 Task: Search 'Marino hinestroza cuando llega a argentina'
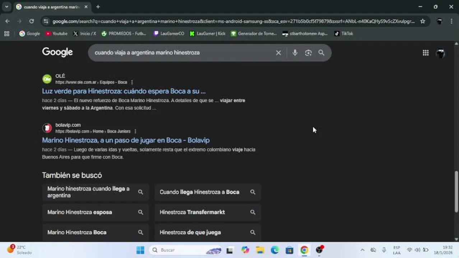pos(96,192)
